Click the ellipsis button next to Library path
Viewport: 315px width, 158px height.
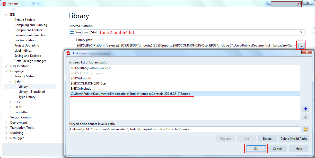(x=302, y=45)
